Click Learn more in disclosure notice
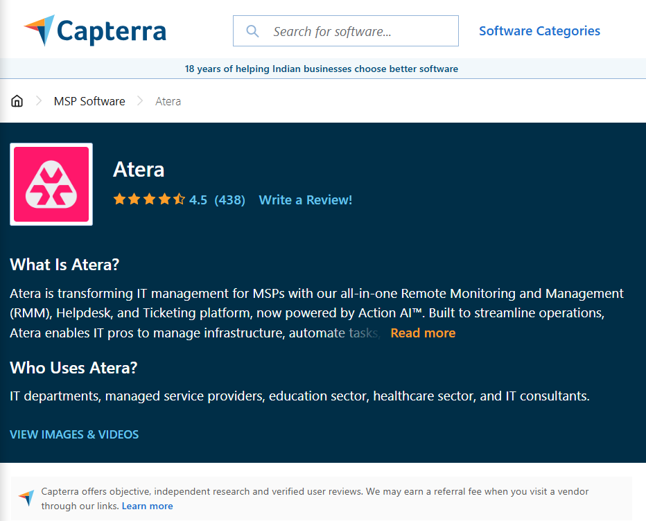 [147, 506]
